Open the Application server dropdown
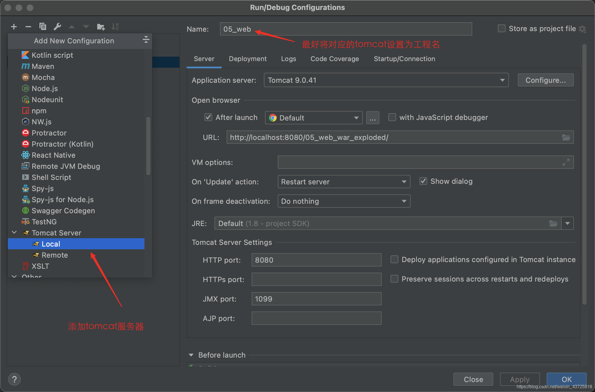 pyautogui.click(x=386, y=80)
